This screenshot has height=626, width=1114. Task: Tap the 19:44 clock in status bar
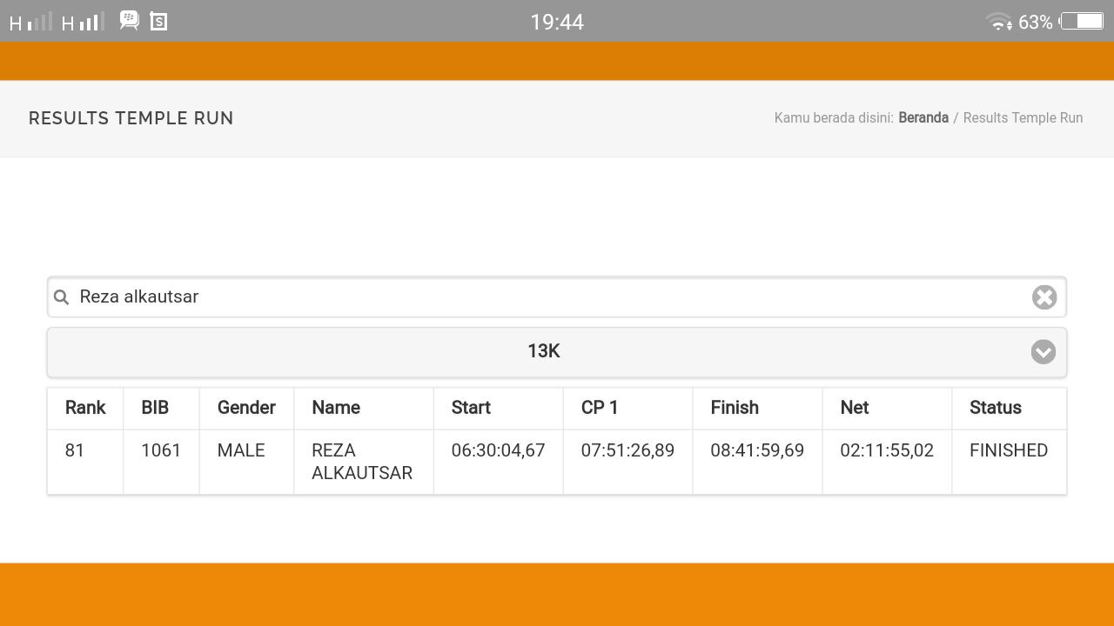(557, 22)
